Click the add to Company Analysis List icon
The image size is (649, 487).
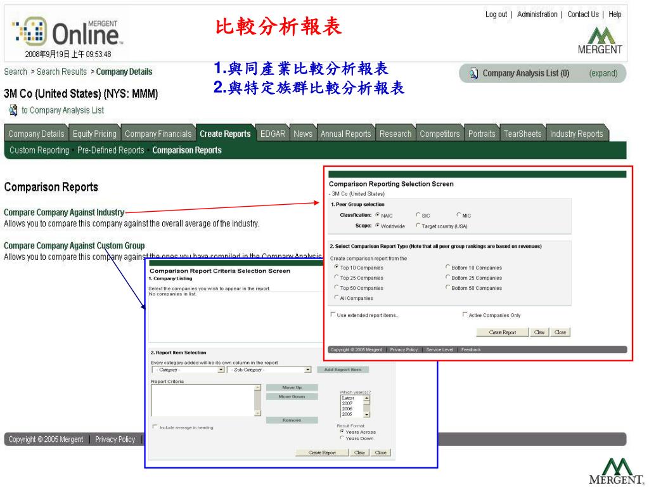pos(13,110)
